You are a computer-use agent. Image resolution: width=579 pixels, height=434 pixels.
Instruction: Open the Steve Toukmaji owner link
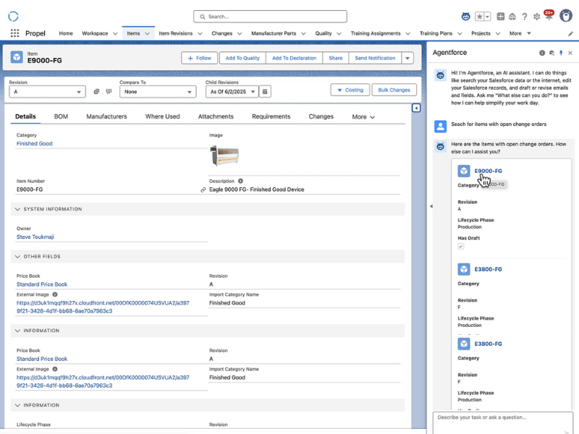click(35, 237)
